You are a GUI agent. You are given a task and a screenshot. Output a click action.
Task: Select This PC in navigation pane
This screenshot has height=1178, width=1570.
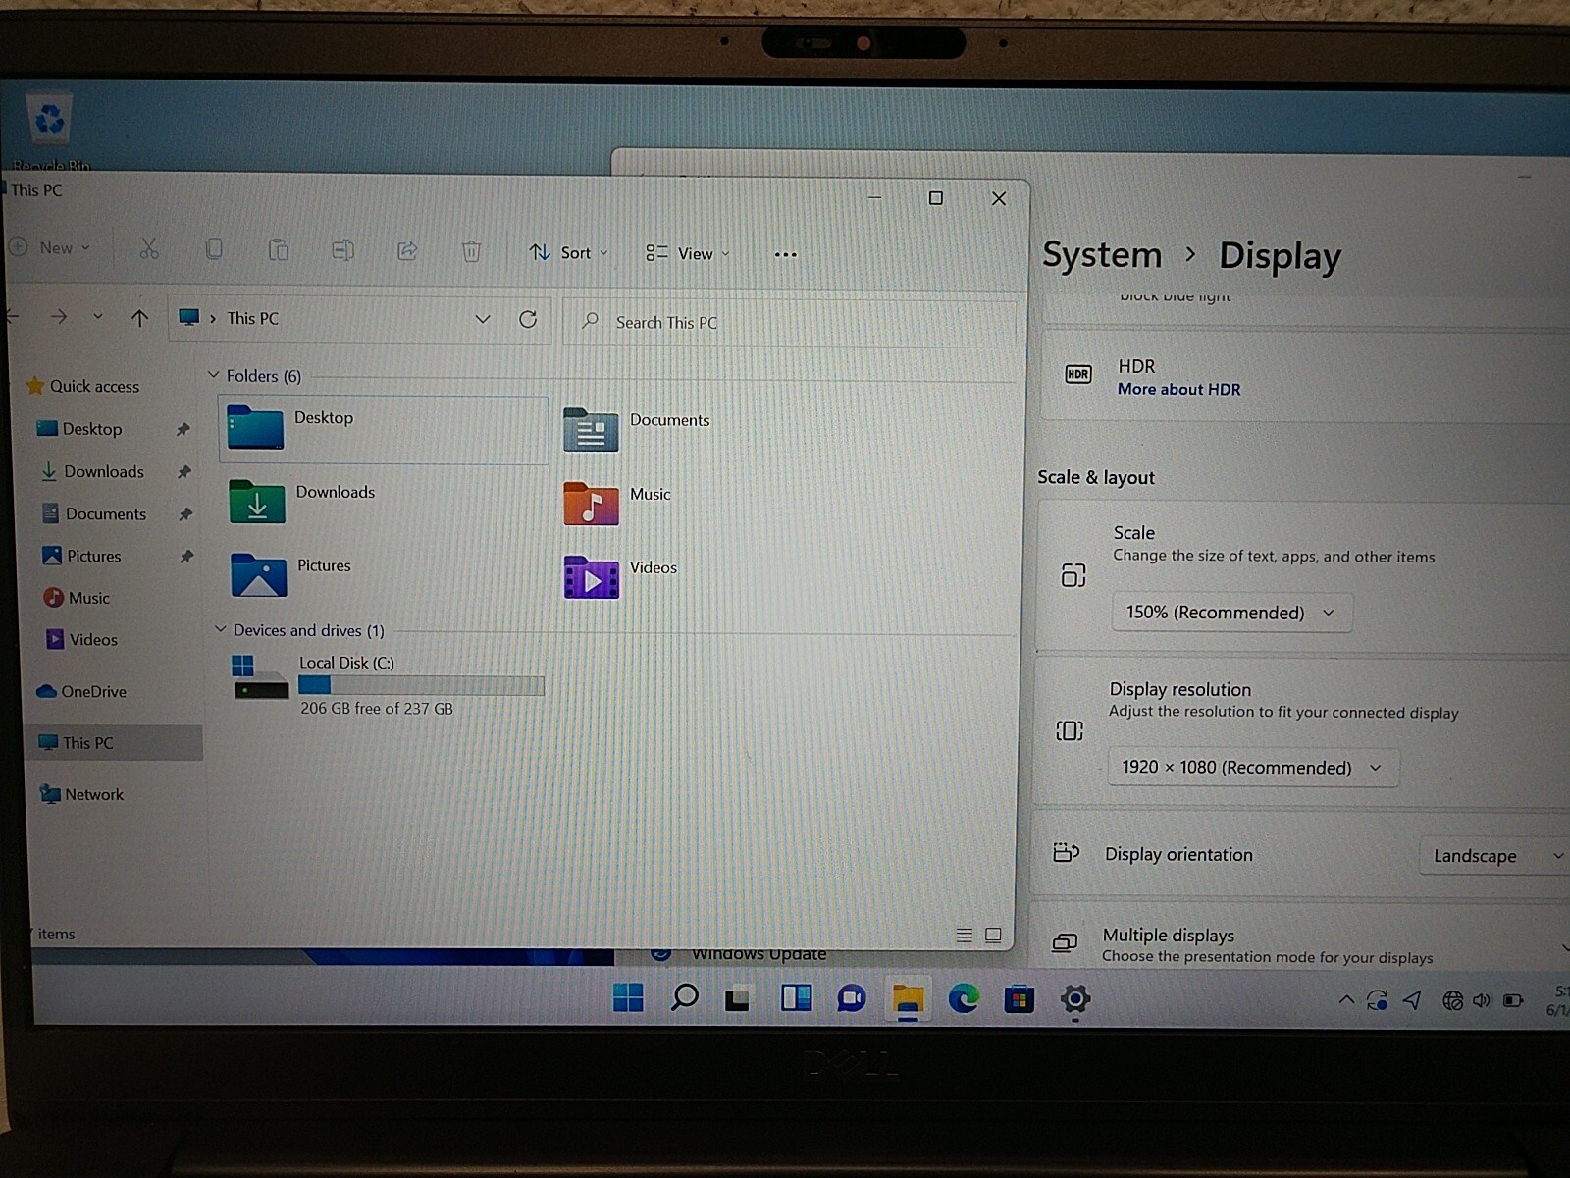[x=113, y=743]
